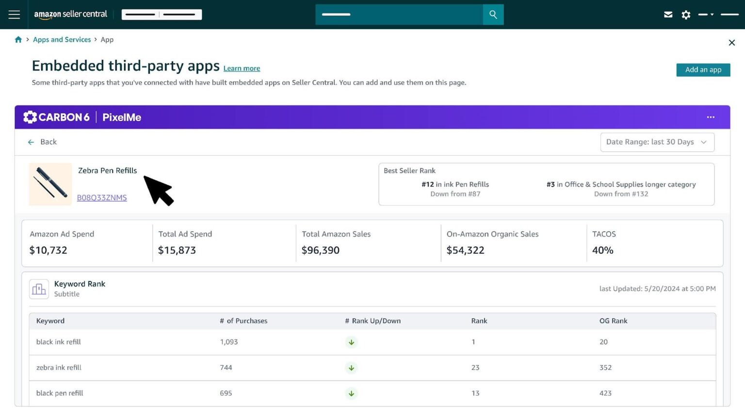Close the page with the X

pyautogui.click(x=732, y=43)
